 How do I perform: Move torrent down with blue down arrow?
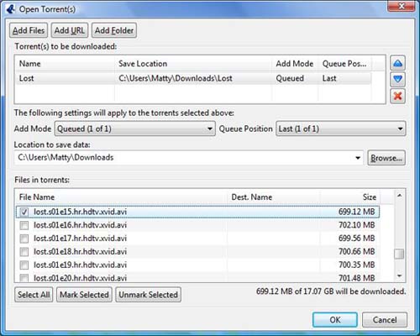[397, 79]
